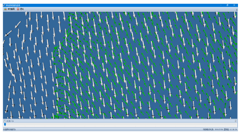Click the save screenshot picture icon
The image size is (241, 135).
point(5,9)
